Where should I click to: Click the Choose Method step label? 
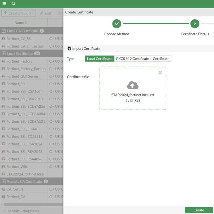pos(117,34)
